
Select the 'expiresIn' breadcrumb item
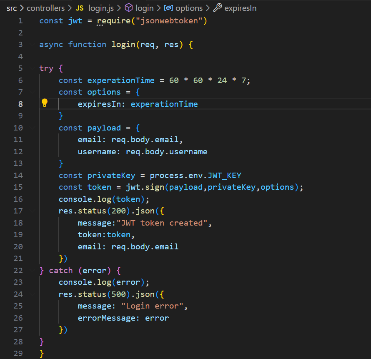241,8
